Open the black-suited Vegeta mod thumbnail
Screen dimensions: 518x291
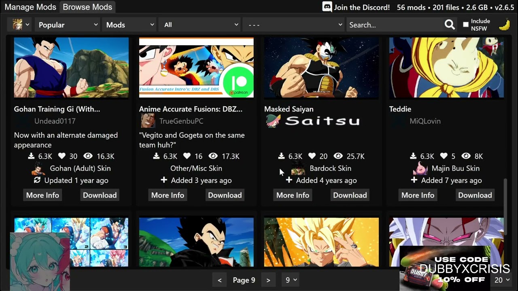click(196, 242)
